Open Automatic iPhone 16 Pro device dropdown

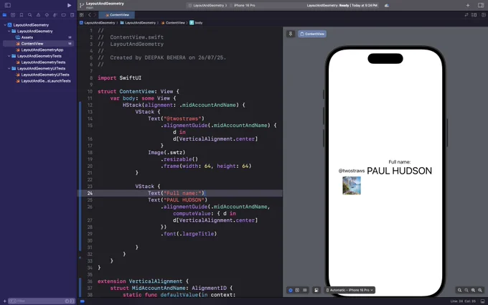(x=349, y=290)
